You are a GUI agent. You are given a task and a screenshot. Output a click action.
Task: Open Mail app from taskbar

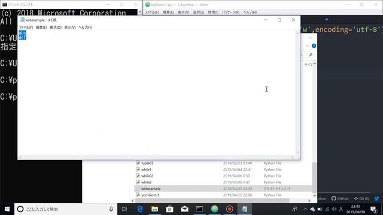coord(185,209)
